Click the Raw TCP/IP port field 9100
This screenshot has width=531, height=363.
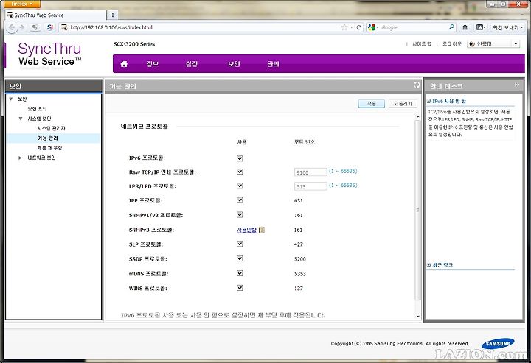click(x=310, y=172)
